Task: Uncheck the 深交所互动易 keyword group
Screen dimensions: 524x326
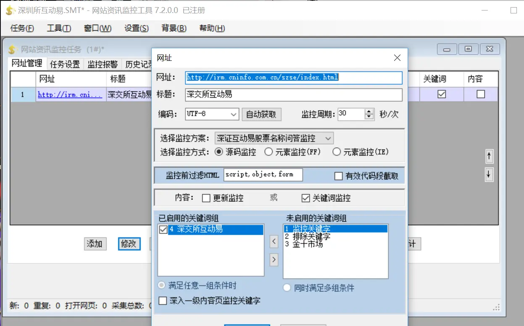Action: coord(163,230)
